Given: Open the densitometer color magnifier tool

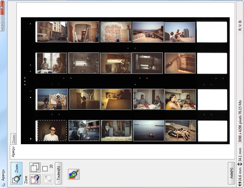Looking at the screenshot, I should (x=74, y=174).
